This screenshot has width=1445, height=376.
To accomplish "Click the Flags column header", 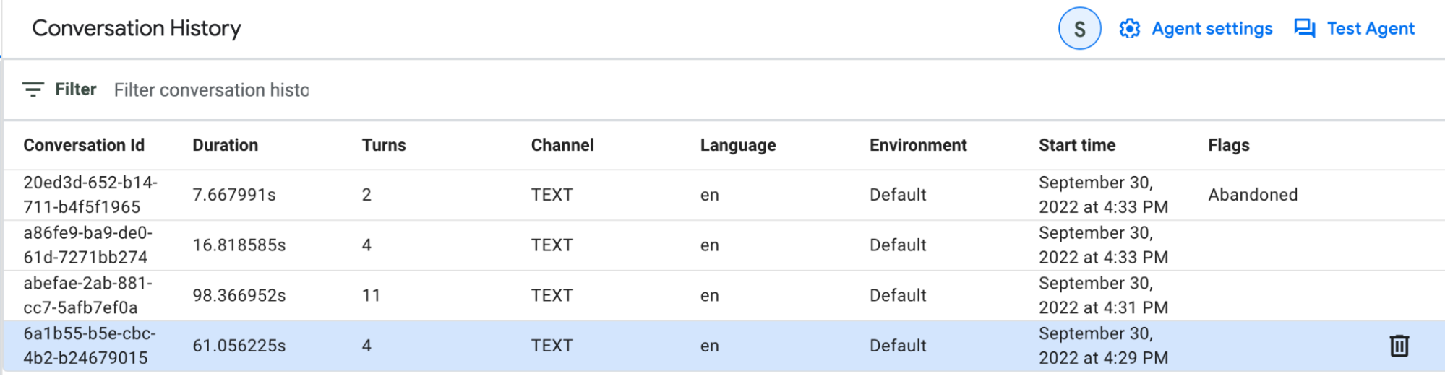I will pos(1228,145).
